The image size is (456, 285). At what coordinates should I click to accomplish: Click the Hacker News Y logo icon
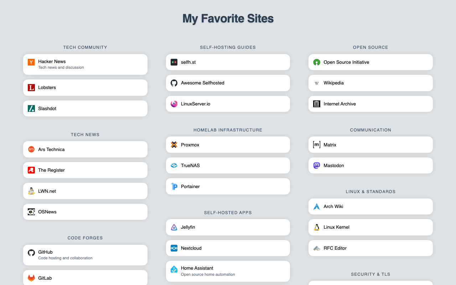[x=31, y=62]
